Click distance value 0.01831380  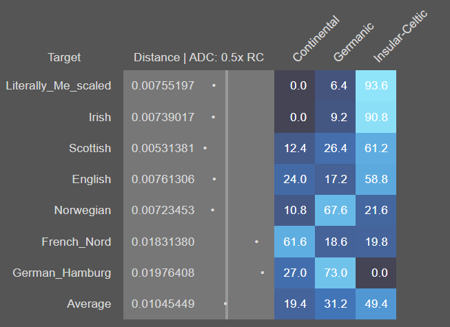pos(163,242)
